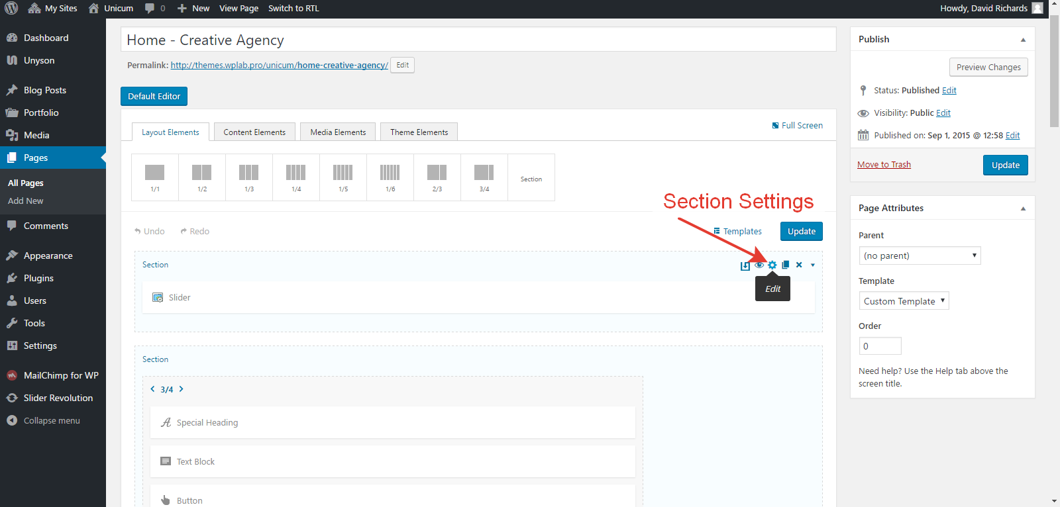
Task: Switch to Media Elements tab
Action: coord(338,132)
